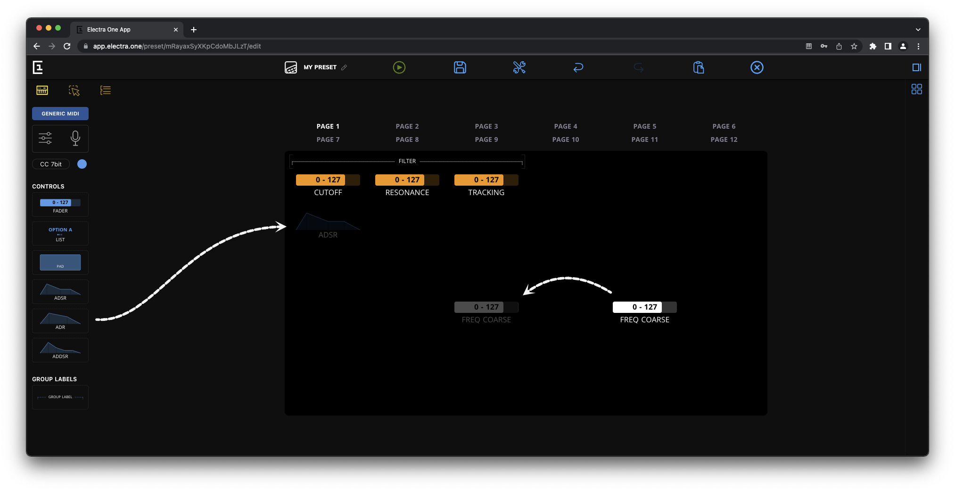
Task: Switch to the list view mode
Action: [106, 90]
